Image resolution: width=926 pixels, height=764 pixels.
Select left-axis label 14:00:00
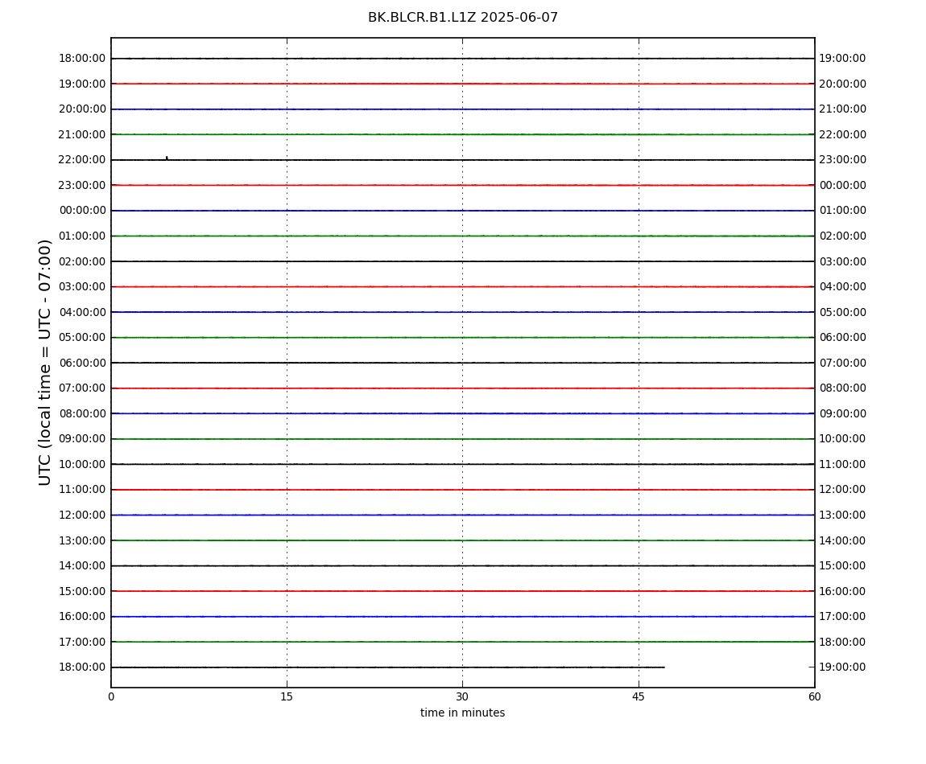(x=82, y=566)
